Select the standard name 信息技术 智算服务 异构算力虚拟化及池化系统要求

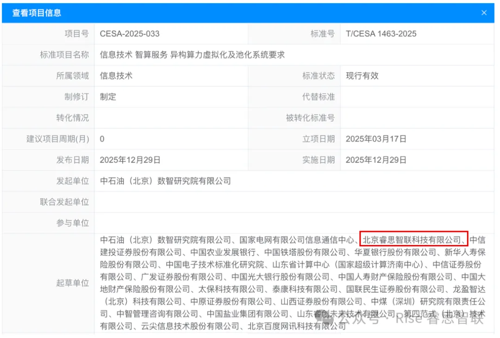click(x=192, y=55)
